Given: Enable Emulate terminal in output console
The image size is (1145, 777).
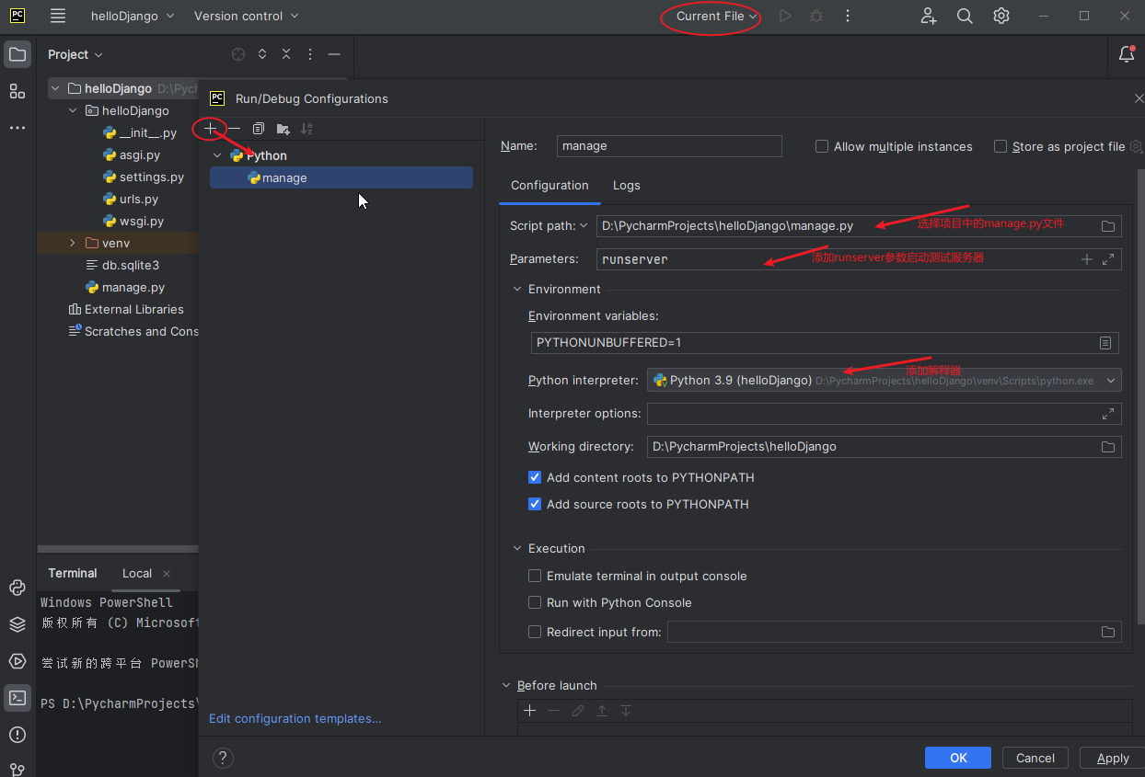Looking at the screenshot, I should pos(535,576).
